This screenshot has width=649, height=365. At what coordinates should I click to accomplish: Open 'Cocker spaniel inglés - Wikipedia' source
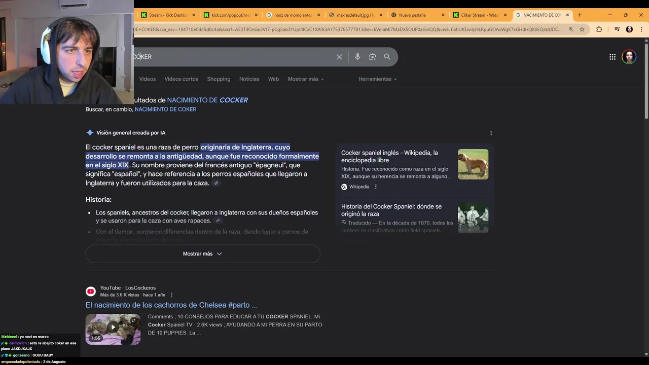coord(389,156)
